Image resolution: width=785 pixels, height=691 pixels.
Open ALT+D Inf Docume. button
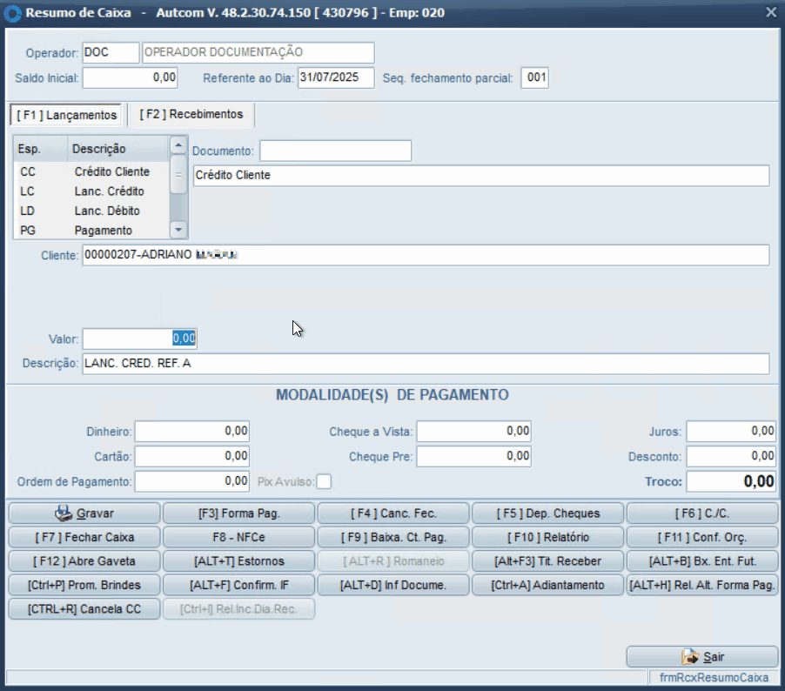[393, 586]
